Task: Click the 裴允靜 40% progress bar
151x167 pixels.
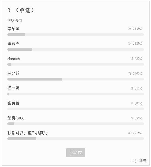Action: pyautogui.click(x=75, y=79)
